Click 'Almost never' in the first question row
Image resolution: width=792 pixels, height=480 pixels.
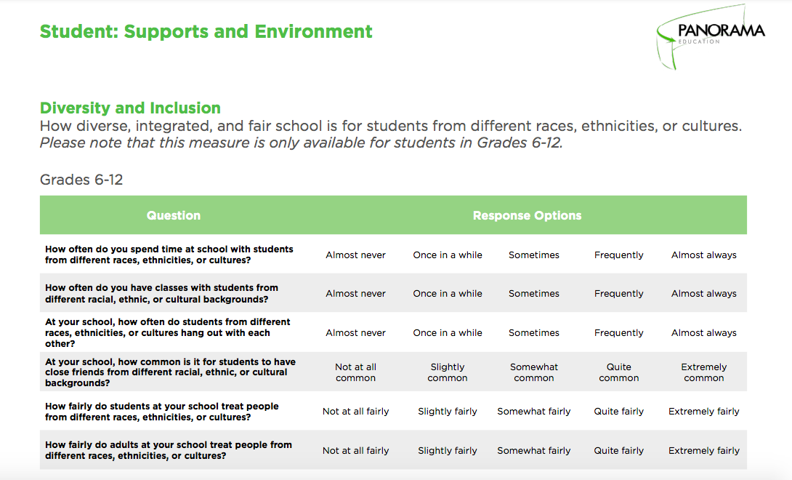355,255
